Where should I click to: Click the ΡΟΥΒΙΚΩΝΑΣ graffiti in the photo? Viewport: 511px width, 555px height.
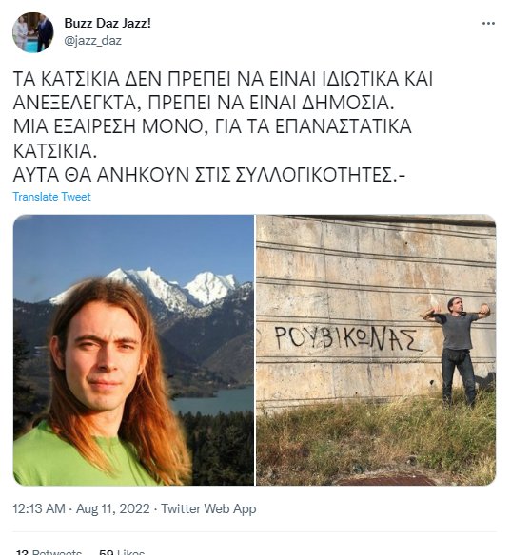[348, 338]
